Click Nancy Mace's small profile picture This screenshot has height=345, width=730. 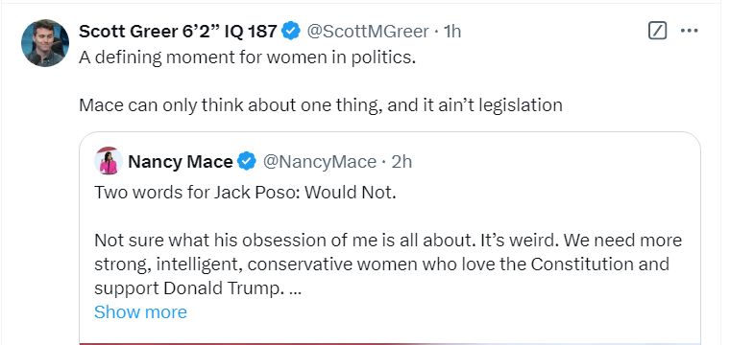pyautogui.click(x=109, y=161)
